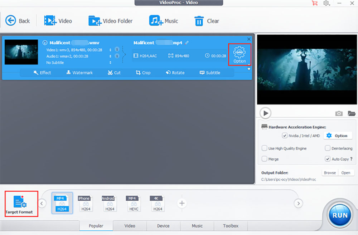Go back with the Back arrow button
Viewport: 358px width, 235px height.
click(x=17, y=21)
